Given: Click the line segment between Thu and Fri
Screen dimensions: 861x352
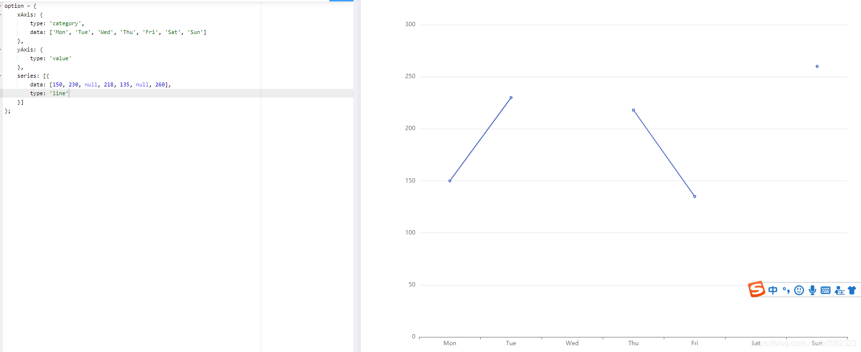Looking at the screenshot, I should coord(664,153).
